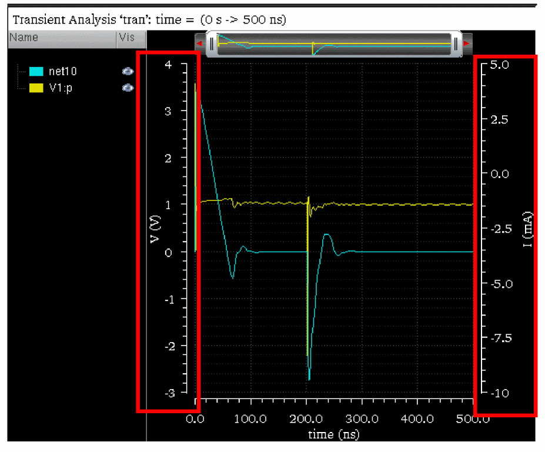Image resolution: width=545 pixels, height=452 pixels.
Task: Click the 400.0 tick label on time axis
Action: [x=417, y=419]
